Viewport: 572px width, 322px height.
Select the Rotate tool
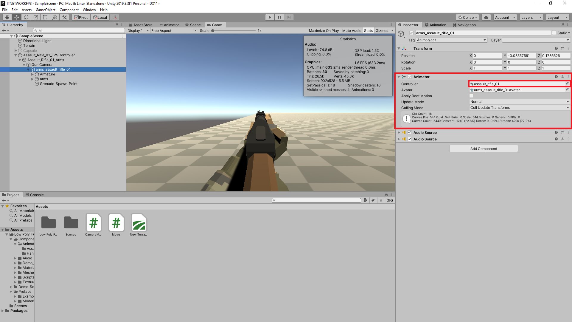[26, 17]
